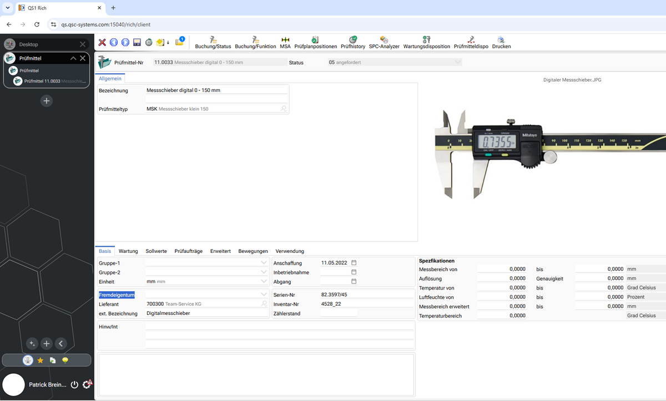This screenshot has width=666, height=401.
Task: Click the plus button next to the sparkle icon
Action: click(x=47, y=343)
